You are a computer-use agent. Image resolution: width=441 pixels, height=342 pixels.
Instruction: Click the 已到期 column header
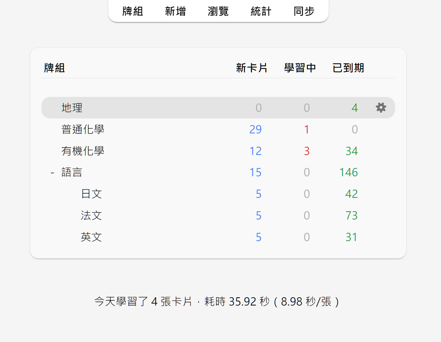point(348,67)
